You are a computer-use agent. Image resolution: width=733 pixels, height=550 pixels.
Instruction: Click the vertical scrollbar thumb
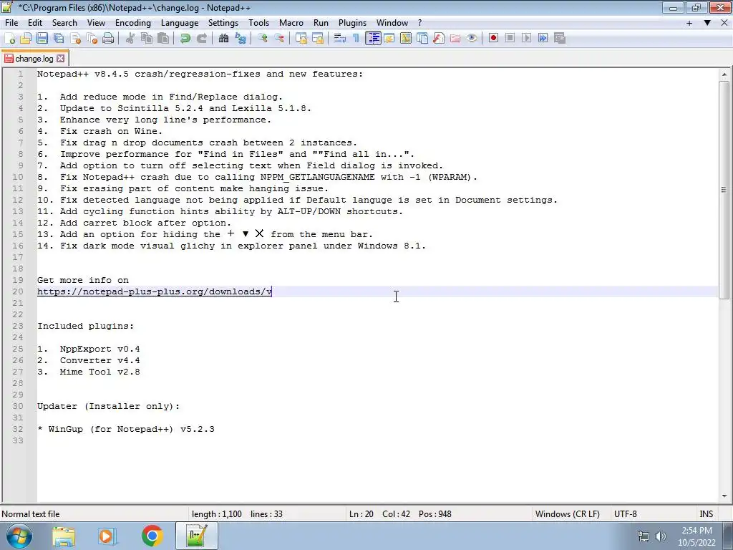pos(724,189)
